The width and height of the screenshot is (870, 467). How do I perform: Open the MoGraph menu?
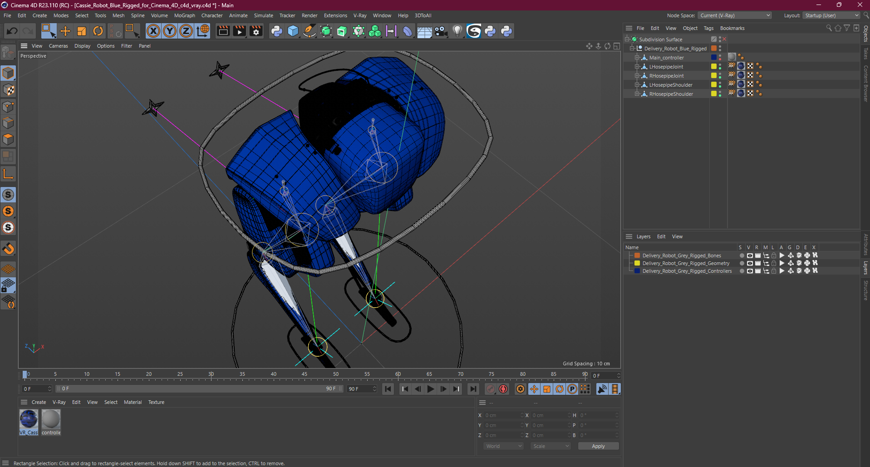(185, 15)
